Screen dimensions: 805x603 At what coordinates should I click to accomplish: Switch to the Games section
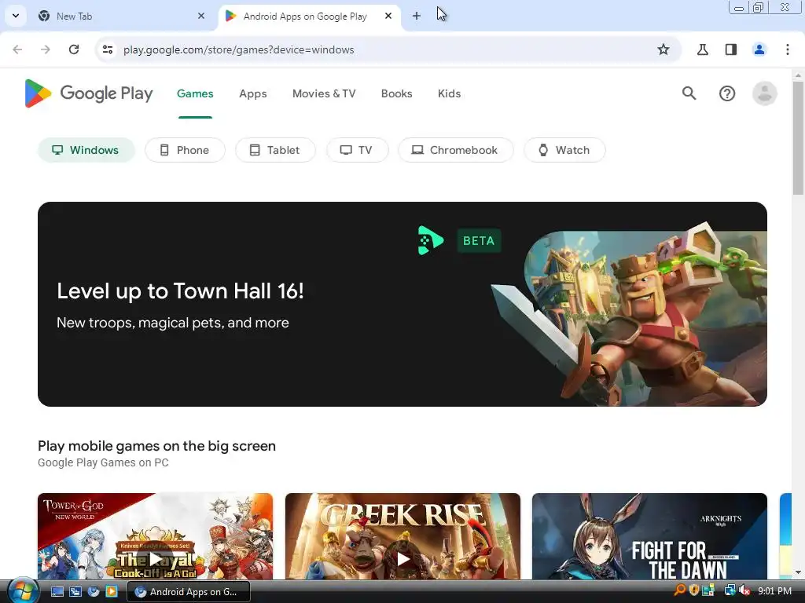(x=195, y=94)
